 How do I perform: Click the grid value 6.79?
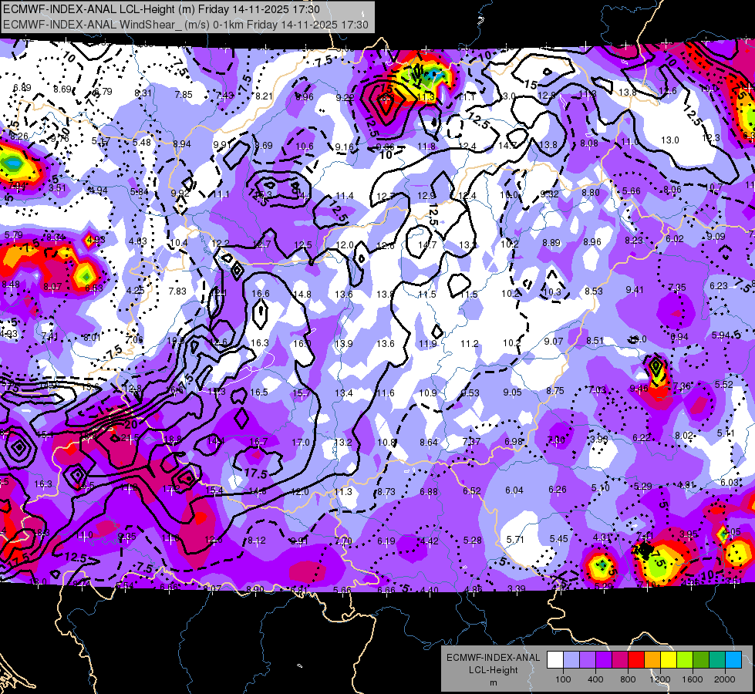(103, 91)
